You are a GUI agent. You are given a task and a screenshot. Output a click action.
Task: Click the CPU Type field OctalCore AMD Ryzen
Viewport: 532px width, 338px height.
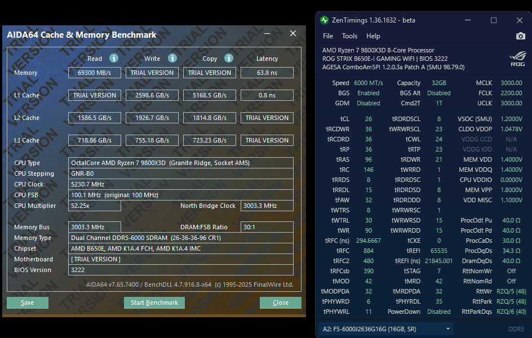[181, 163]
